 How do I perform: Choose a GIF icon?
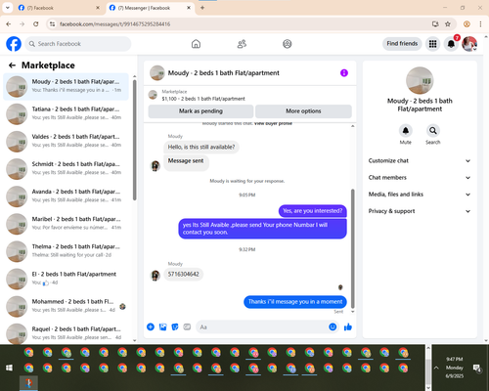(x=187, y=326)
